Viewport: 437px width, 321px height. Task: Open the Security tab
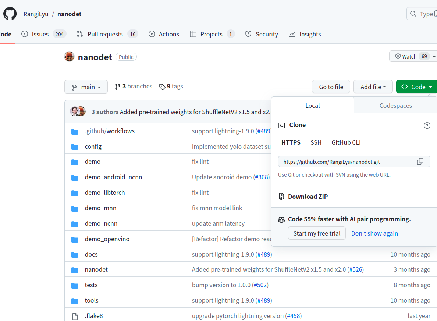click(x=262, y=34)
